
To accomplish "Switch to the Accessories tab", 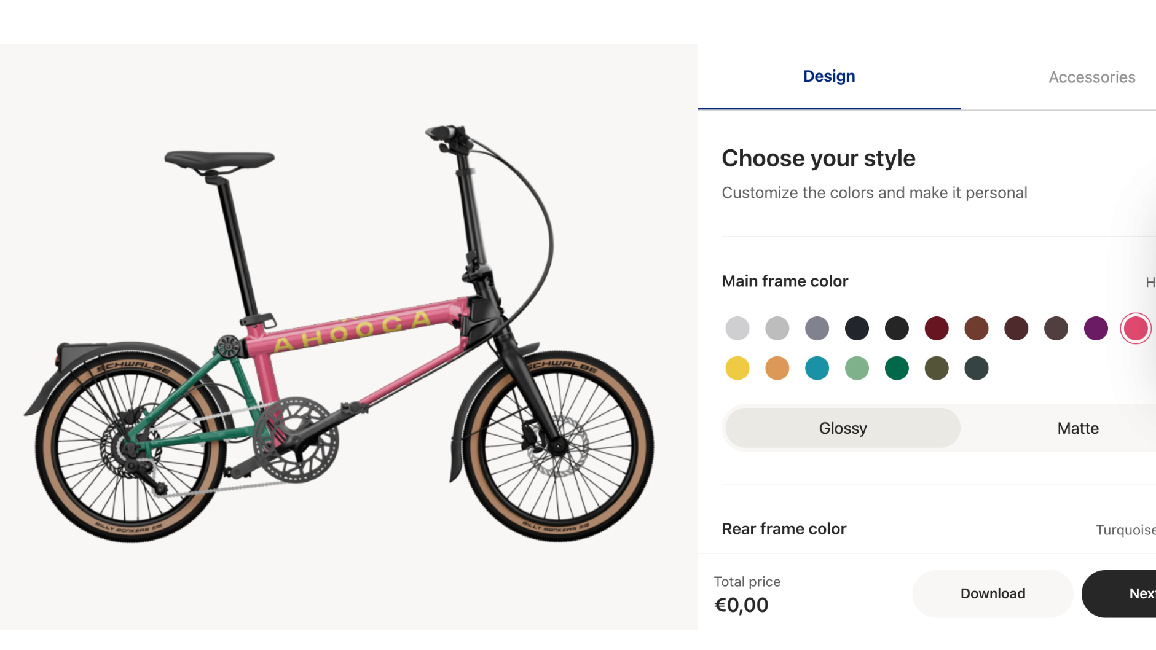I will [1091, 77].
